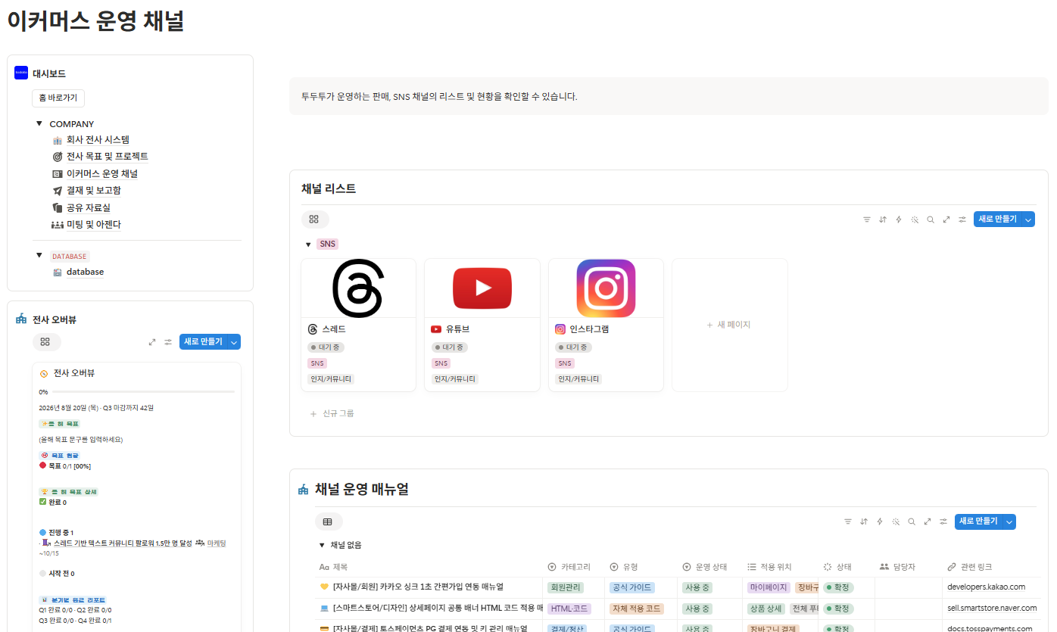
Task: Click the building icon beside 전사 오버뷰 heading
Action: pyautogui.click(x=21, y=319)
